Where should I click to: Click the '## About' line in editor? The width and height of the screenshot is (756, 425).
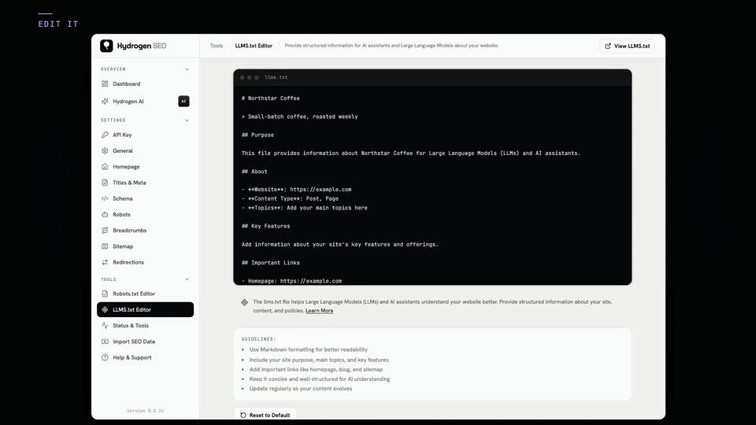tap(254, 172)
